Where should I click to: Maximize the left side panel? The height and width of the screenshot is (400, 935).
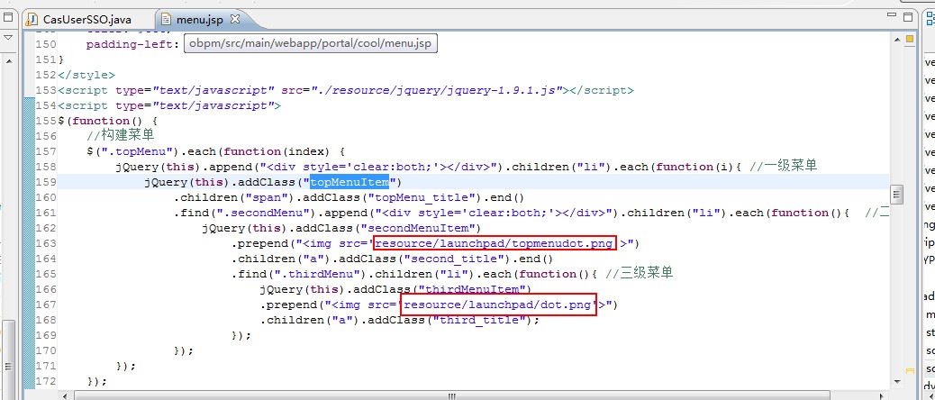coord(8,17)
